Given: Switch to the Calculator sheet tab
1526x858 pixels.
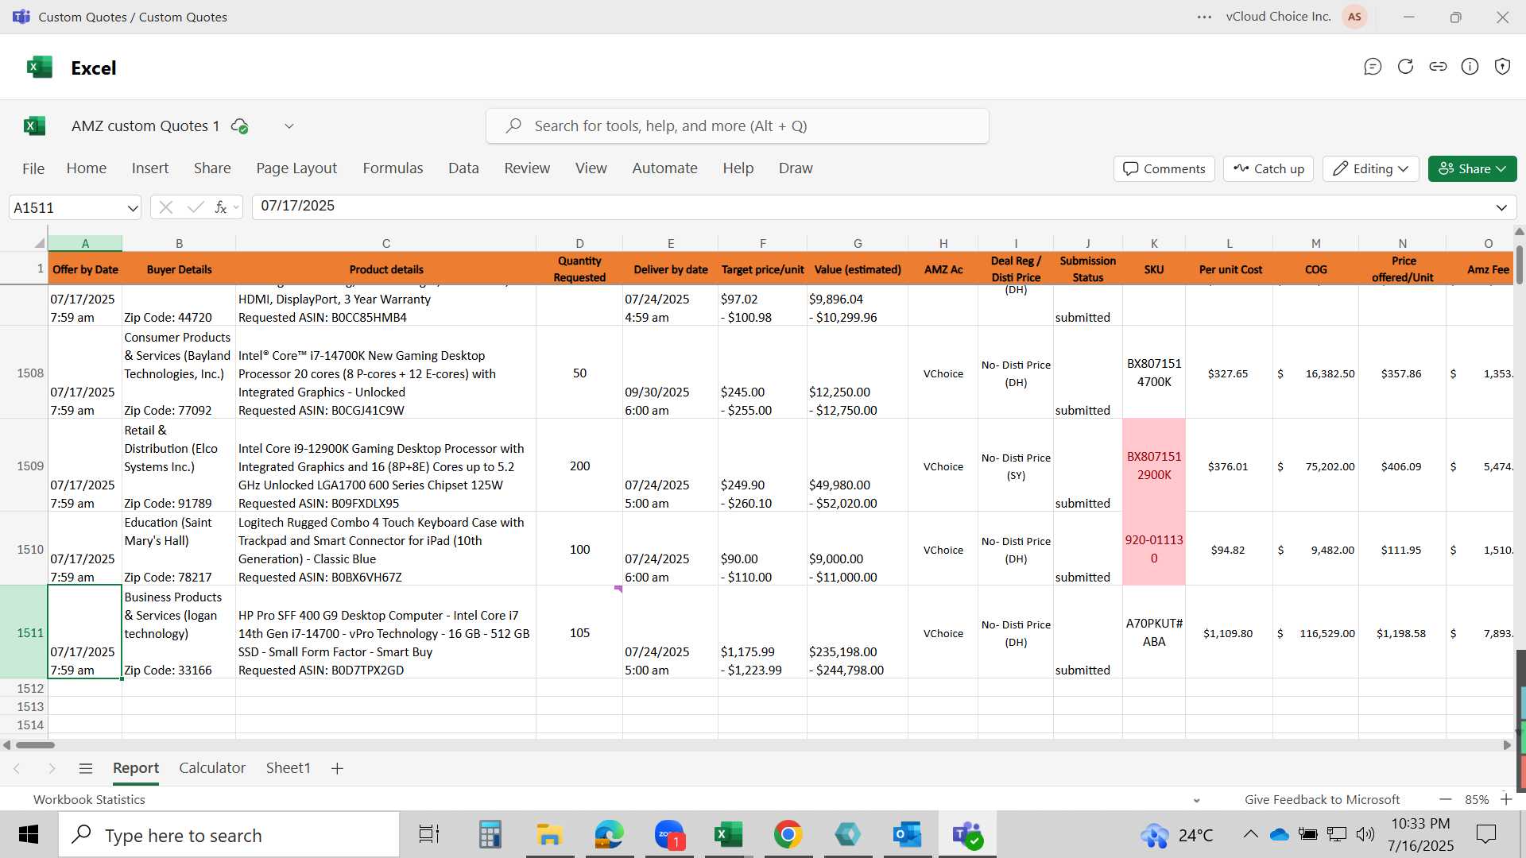Looking at the screenshot, I should (x=212, y=768).
